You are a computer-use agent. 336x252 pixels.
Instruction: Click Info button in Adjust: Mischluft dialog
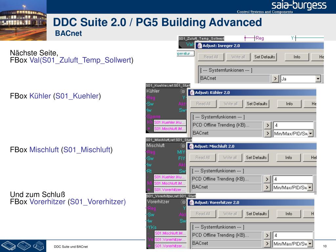[288, 158]
